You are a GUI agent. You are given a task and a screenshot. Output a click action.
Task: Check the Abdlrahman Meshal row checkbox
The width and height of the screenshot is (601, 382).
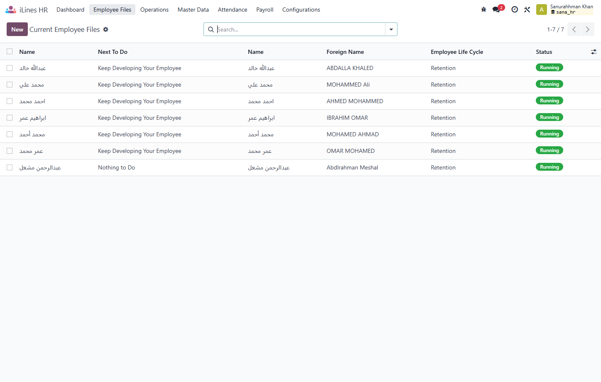[x=10, y=167]
